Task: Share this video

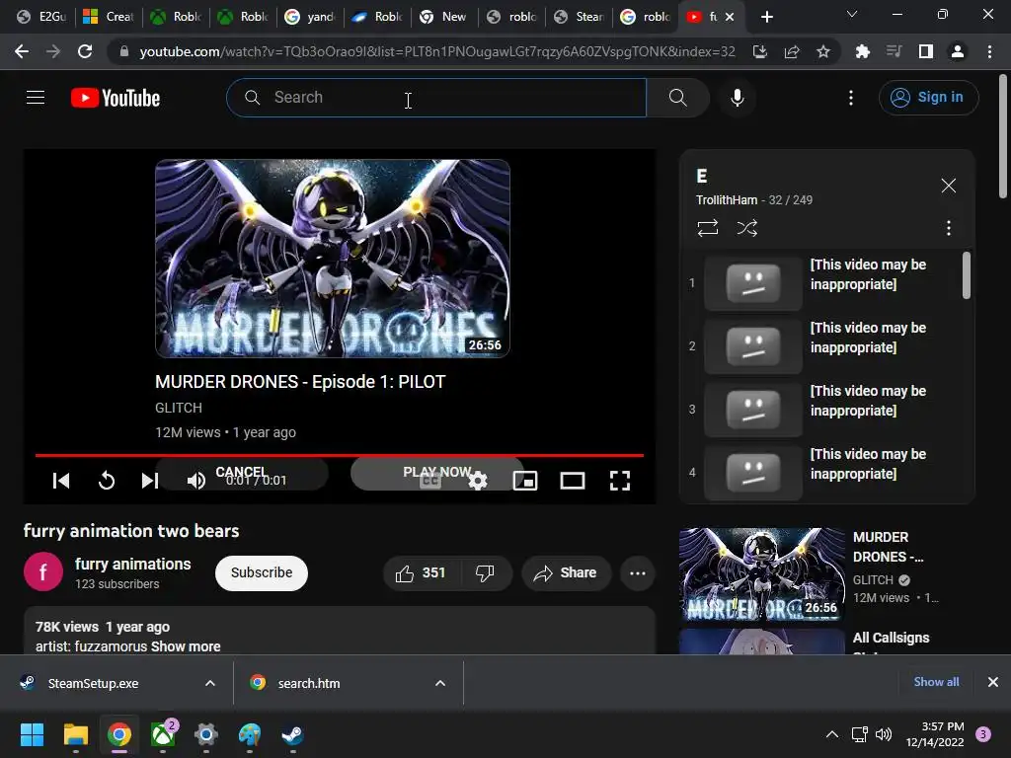Action: [x=566, y=573]
